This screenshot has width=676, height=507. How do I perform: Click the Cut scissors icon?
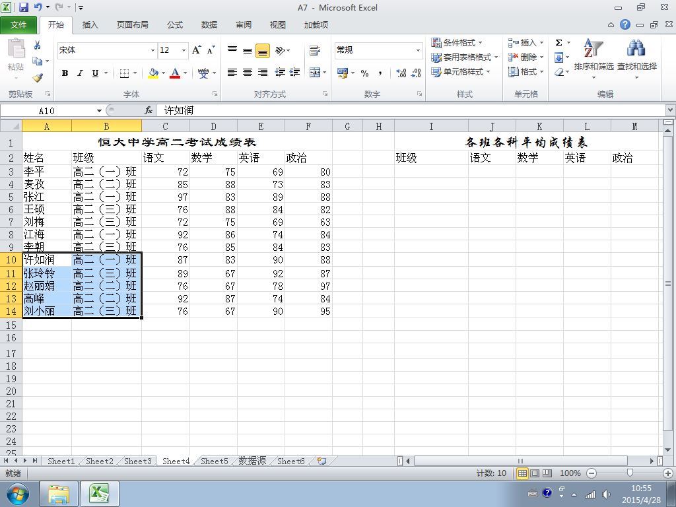(38, 45)
